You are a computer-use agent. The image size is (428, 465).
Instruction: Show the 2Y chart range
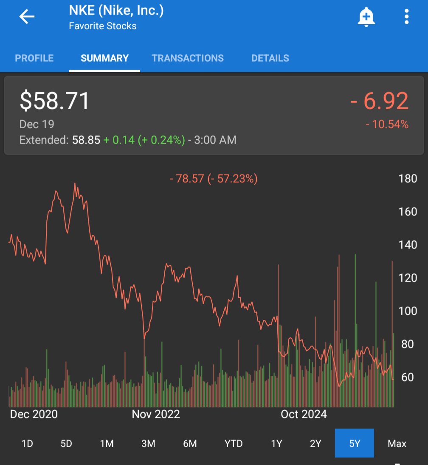(315, 443)
